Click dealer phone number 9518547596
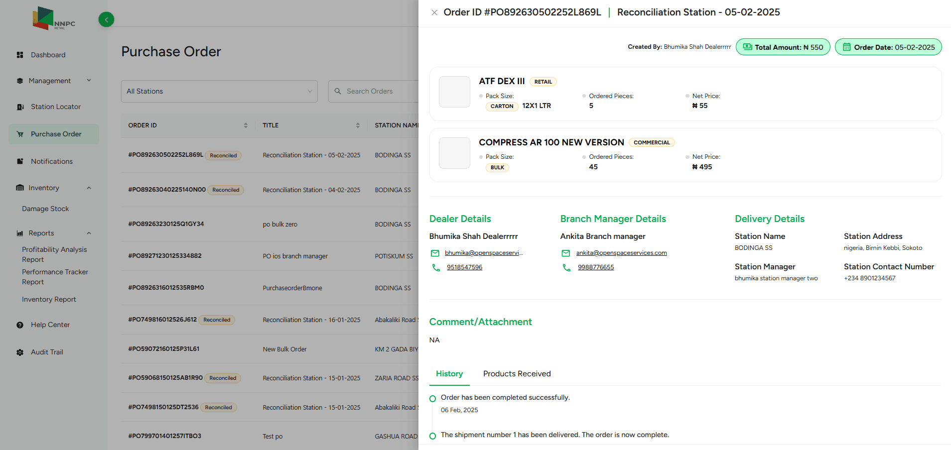The width and height of the screenshot is (951, 450). click(x=464, y=267)
